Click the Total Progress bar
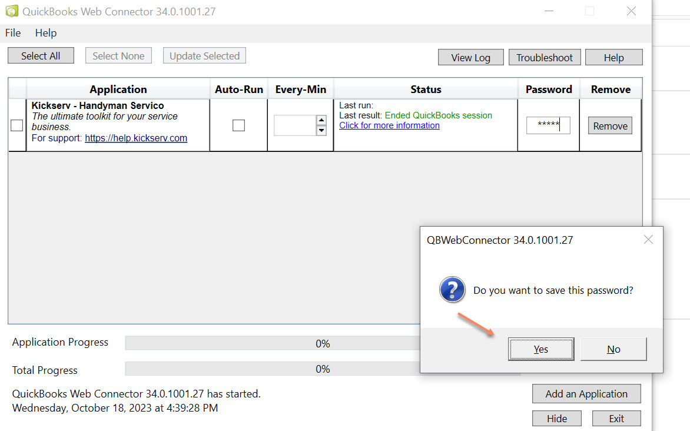 [323, 369]
